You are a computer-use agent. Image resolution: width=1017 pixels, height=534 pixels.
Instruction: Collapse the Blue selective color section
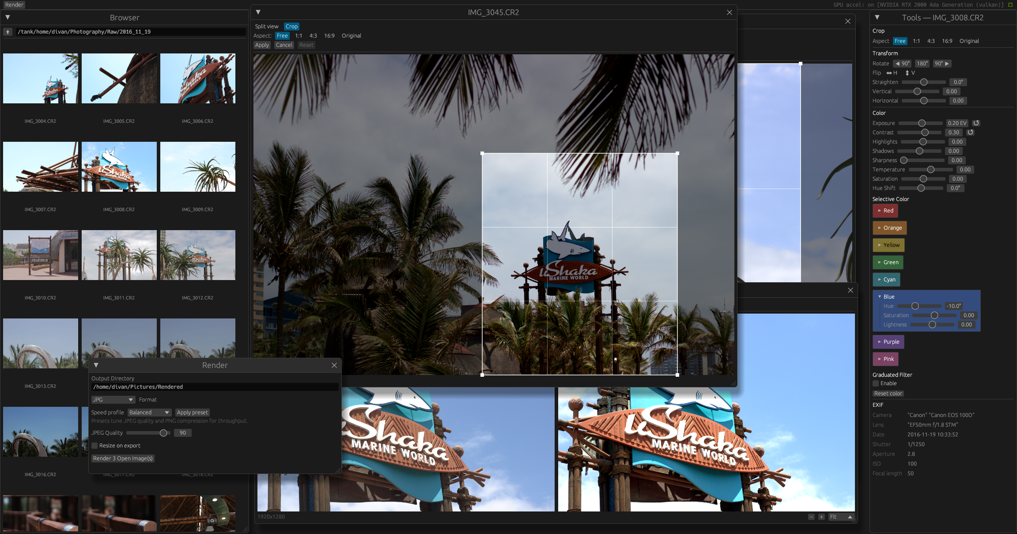[879, 296]
